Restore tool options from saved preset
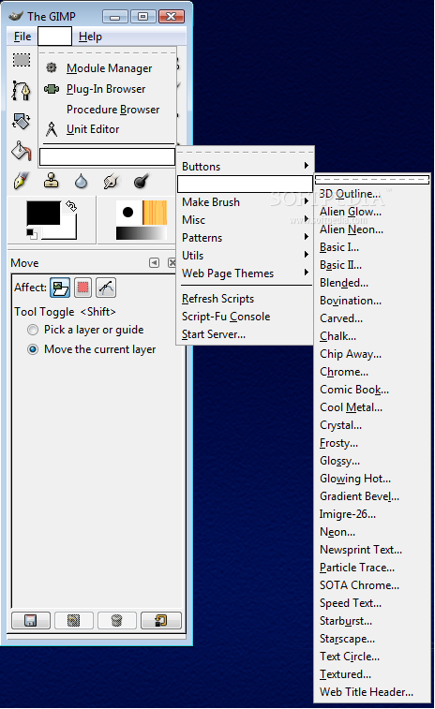 point(74,620)
